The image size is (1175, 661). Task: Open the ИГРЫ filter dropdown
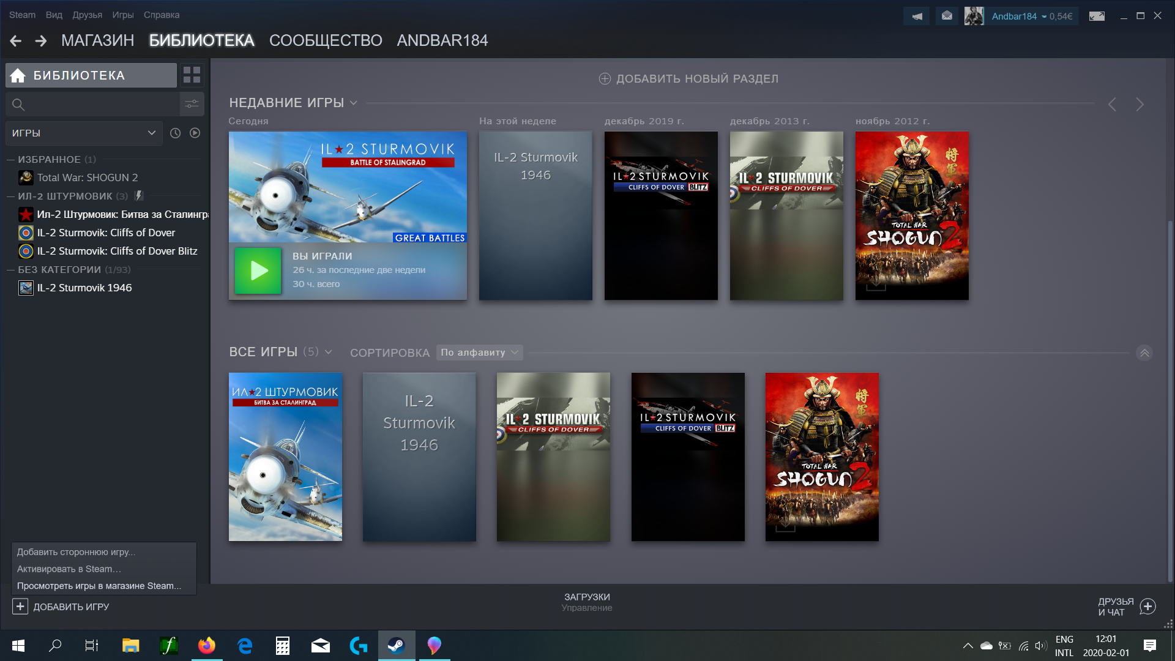click(x=84, y=133)
